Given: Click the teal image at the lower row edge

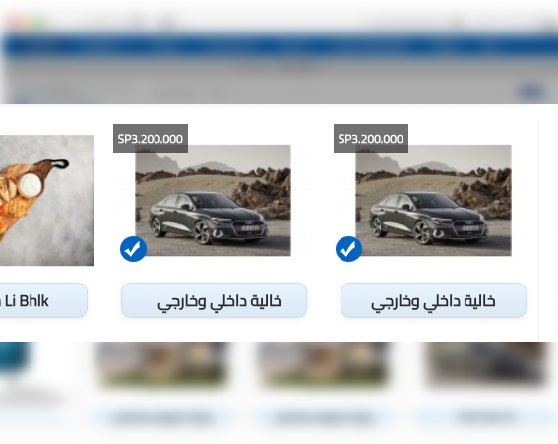Looking at the screenshot, I should coord(14,358).
